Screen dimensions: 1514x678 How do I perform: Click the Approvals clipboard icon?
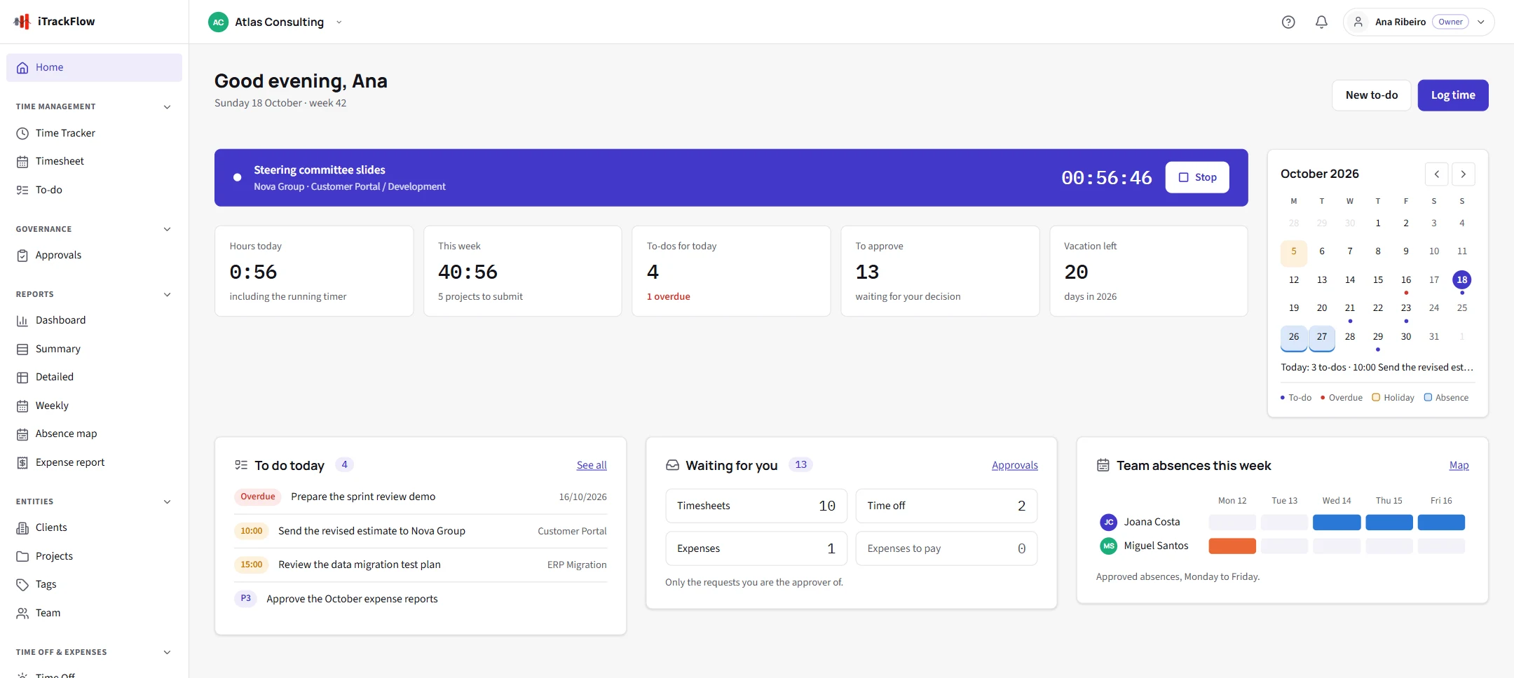pos(22,255)
